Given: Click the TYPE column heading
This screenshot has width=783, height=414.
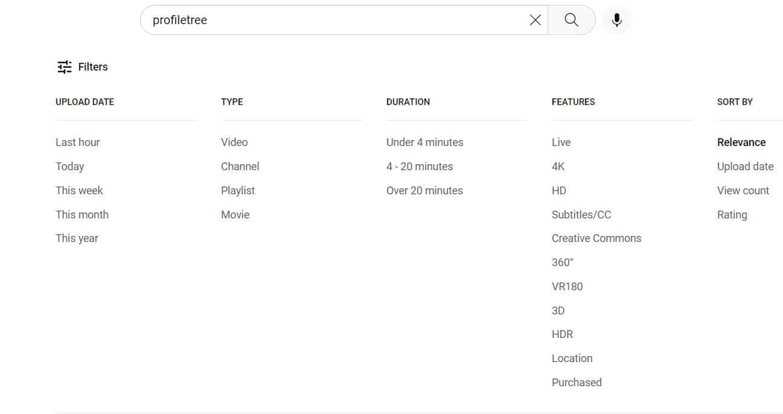Looking at the screenshot, I should pyautogui.click(x=232, y=102).
